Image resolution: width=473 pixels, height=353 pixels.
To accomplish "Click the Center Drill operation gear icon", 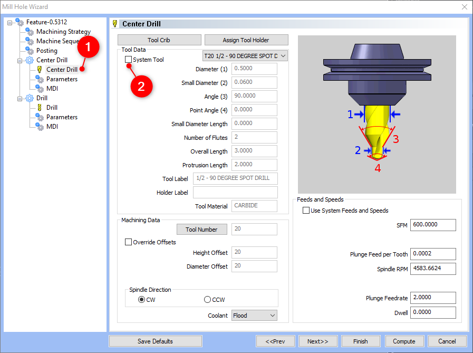I will click(30, 60).
